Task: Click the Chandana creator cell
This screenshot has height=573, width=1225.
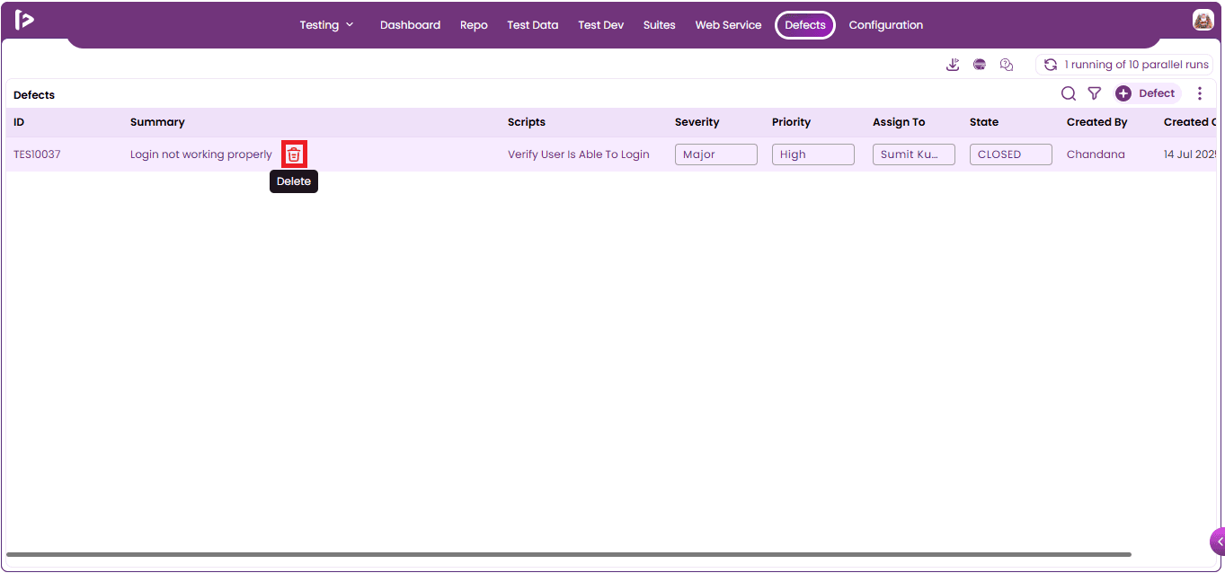Action: point(1096,154)
